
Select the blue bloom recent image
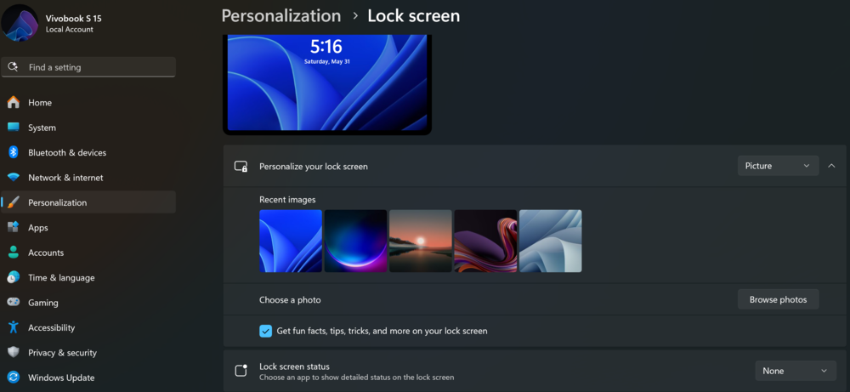point(291,241)
